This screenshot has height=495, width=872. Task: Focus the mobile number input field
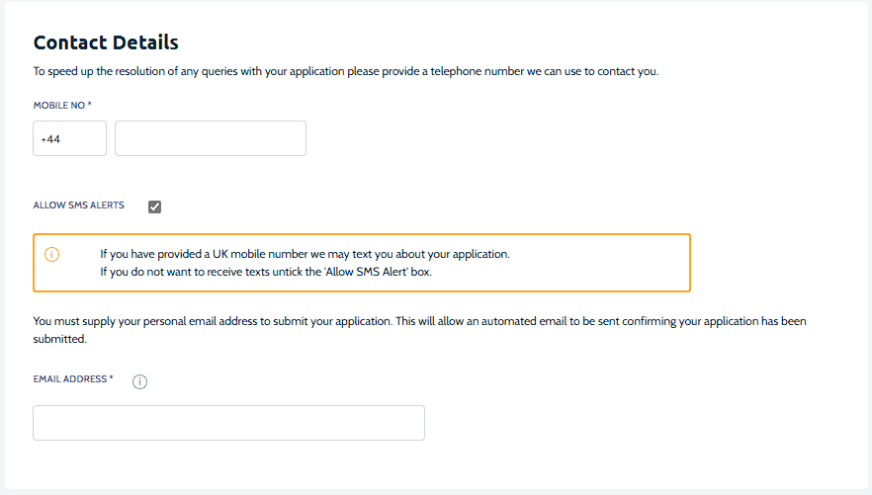[211, 139]
